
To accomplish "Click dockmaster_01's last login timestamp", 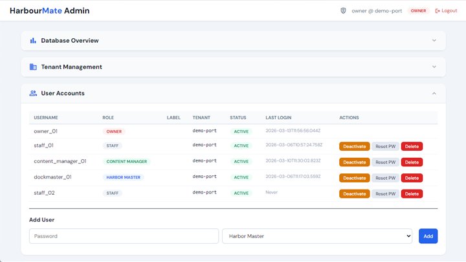I will click(293, 177).
